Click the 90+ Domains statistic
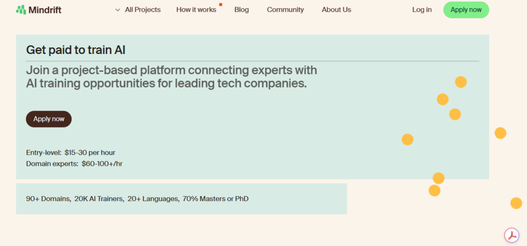 pyautogui.click(x=48, y=199)
